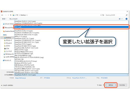Screen dimensions: 130x99
Task: Click the タグの追加 link
Action: (47, 78)
